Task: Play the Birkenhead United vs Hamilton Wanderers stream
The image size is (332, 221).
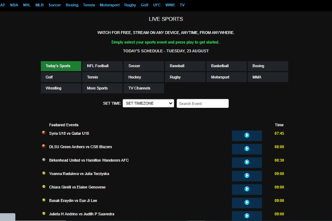Action: click(247, 162)
